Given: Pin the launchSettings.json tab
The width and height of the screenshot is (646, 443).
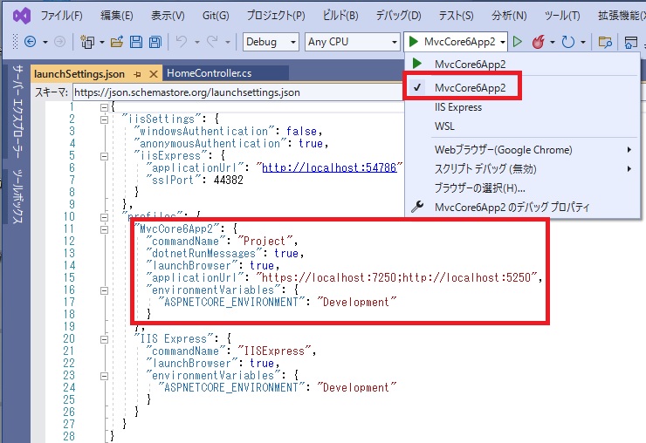Looking at the screenshot, I should [x=138, y=74].
